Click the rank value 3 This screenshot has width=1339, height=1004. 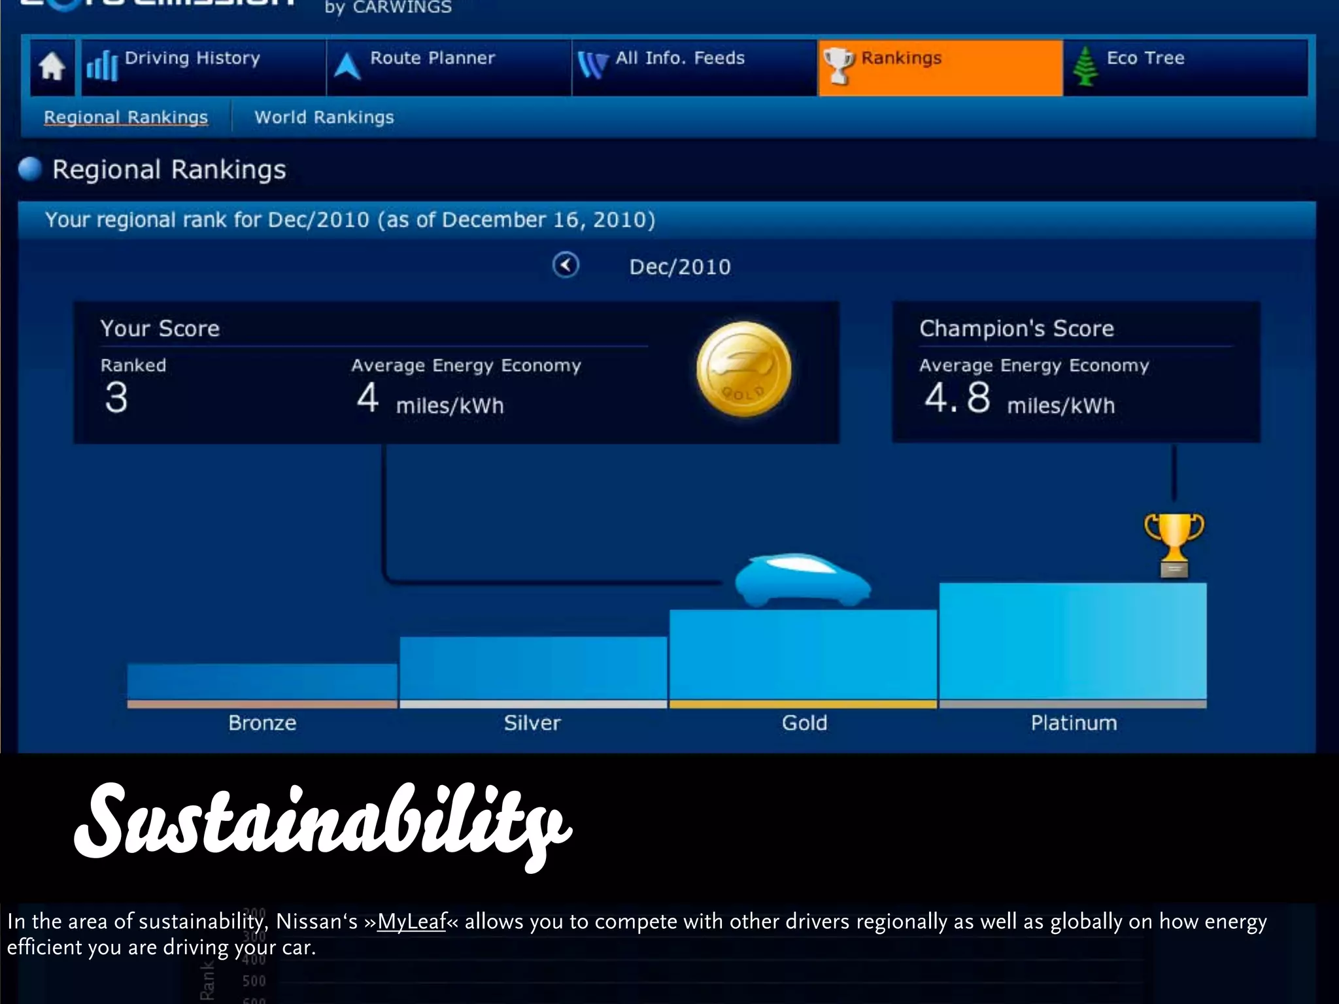tap(116, 397)
